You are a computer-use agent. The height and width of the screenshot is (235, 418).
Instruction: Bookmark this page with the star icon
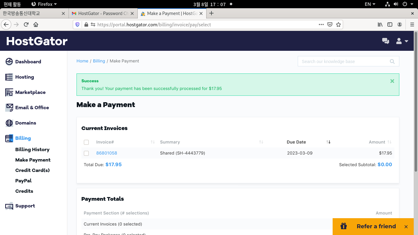point(338,24)
